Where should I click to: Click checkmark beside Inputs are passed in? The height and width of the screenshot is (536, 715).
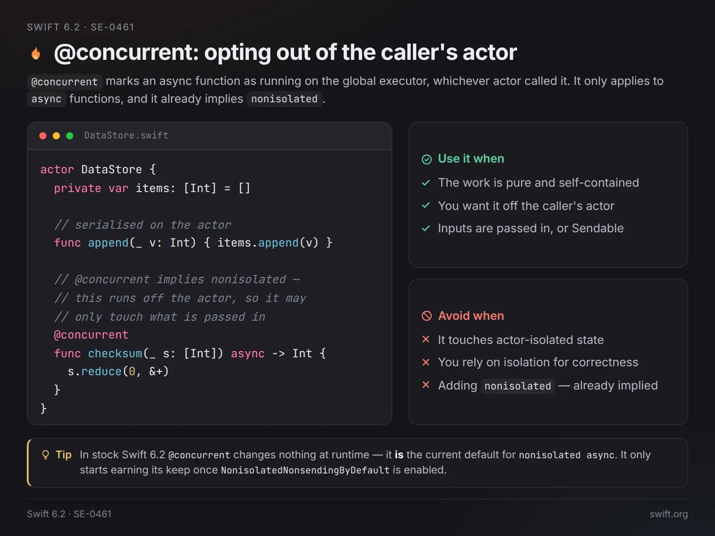426,228
